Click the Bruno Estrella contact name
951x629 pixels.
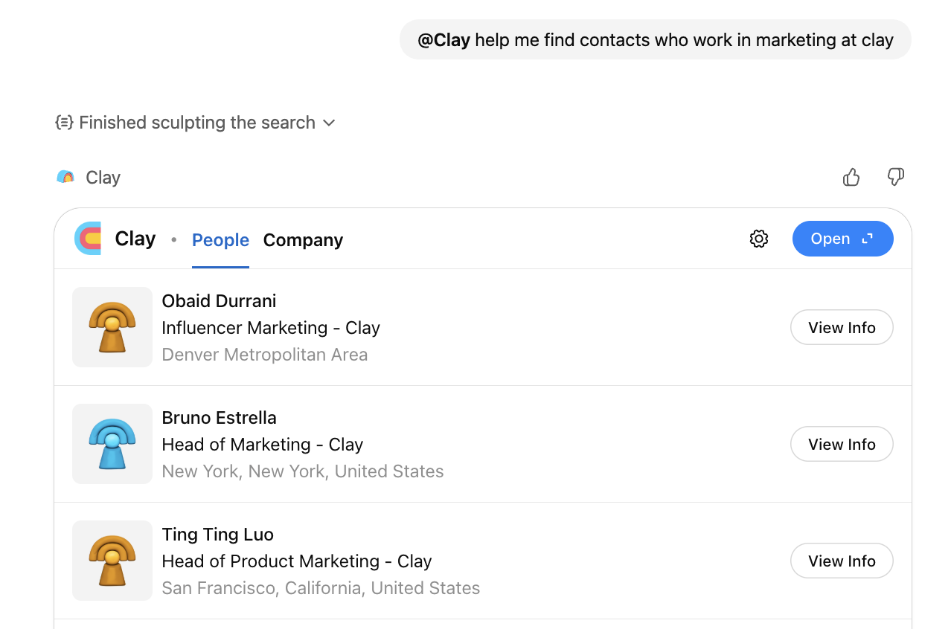(219, 418)
